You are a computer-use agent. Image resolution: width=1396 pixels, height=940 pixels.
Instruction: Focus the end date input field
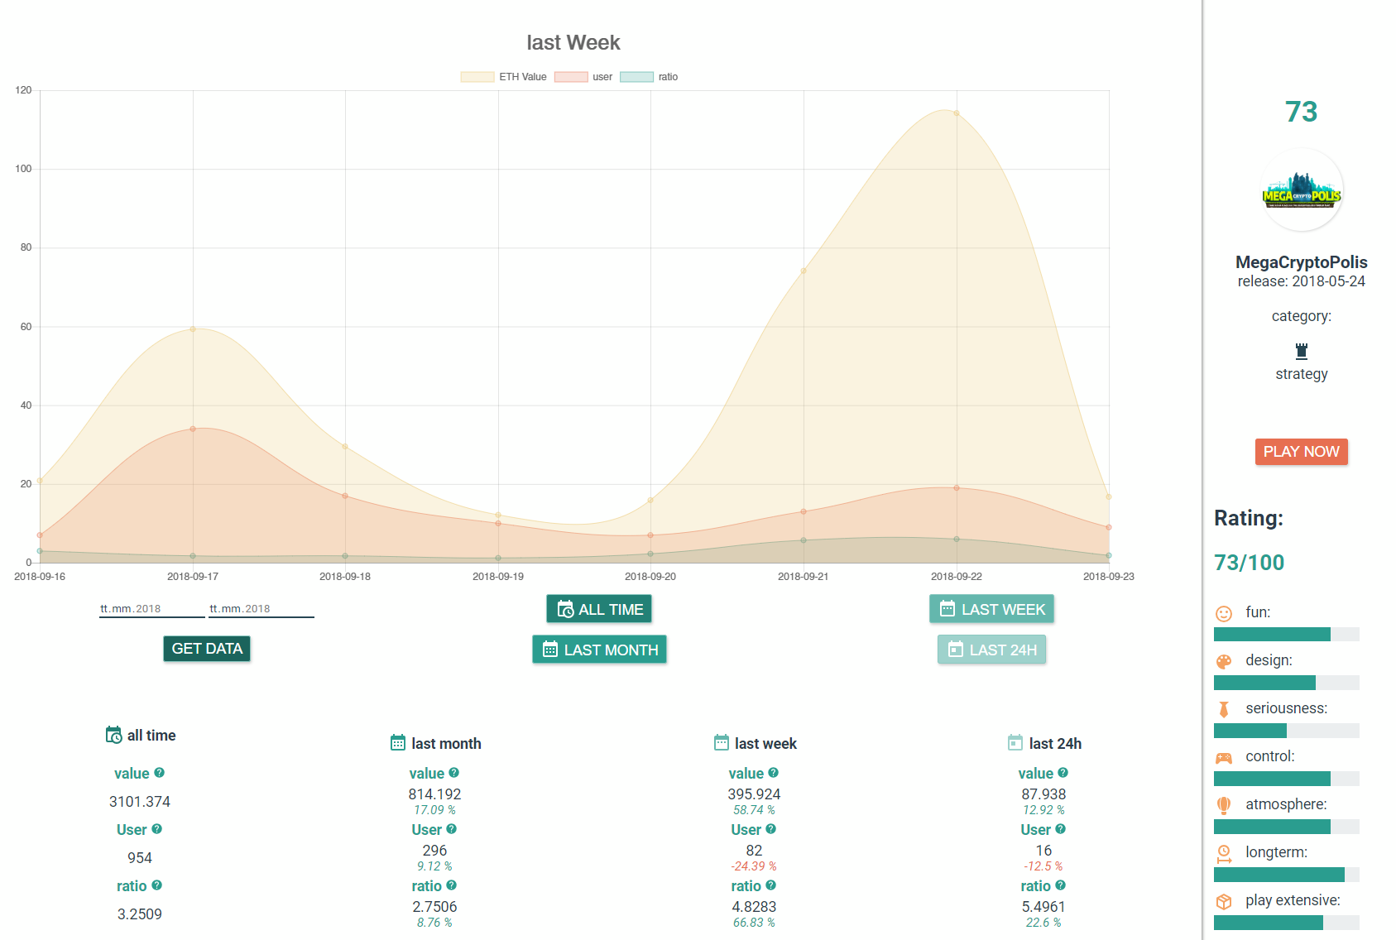pyautogui.click(x=261, y=609)
